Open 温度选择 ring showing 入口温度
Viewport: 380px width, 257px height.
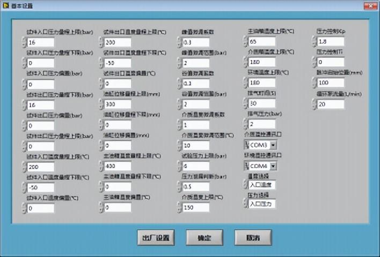262,185
